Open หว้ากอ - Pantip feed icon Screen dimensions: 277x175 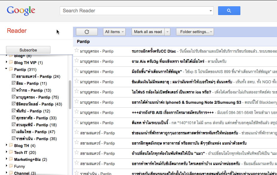point(14,90)
